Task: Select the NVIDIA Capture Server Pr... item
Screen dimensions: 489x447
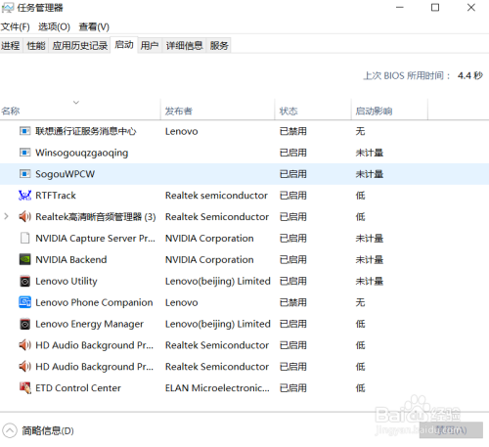Action: coord(95,239)
